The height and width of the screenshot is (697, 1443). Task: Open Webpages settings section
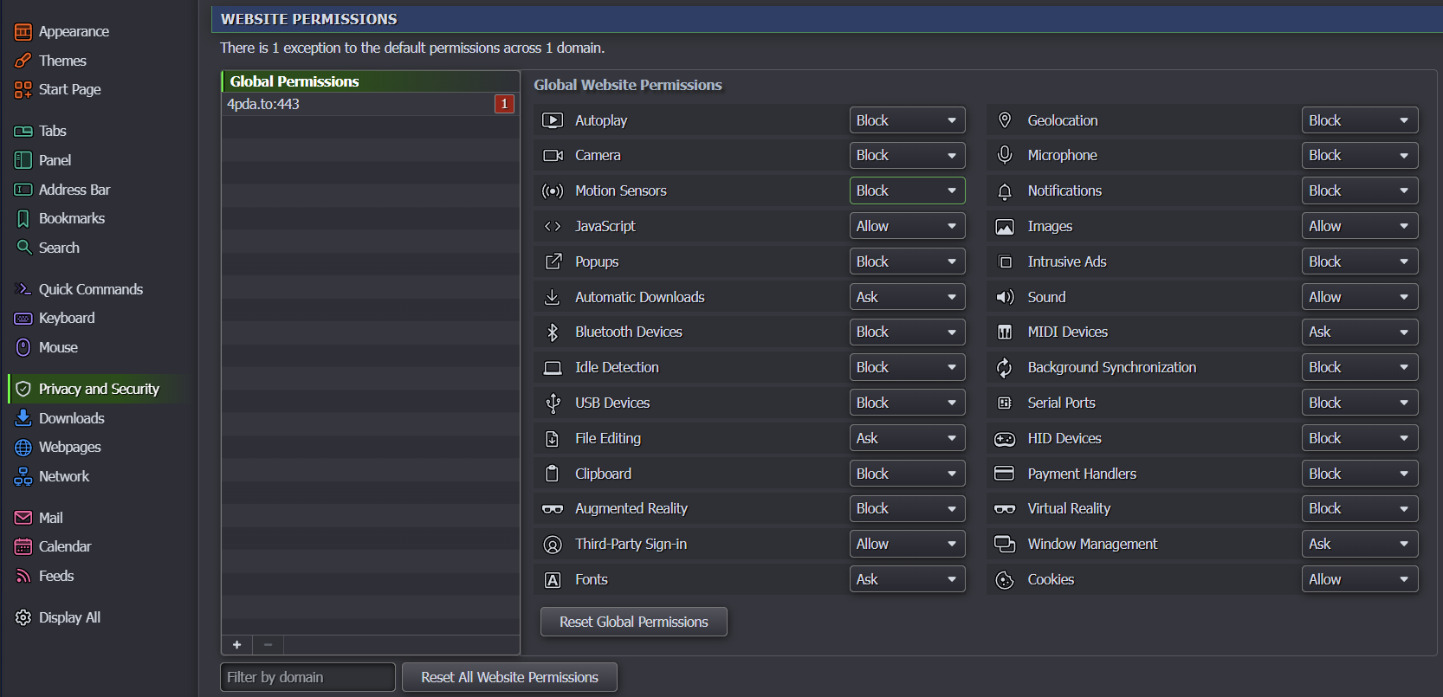[58, 447]
